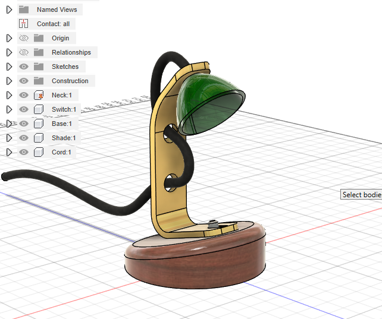
Task: Expand the Cord:1 component
Action: (9, 152)
